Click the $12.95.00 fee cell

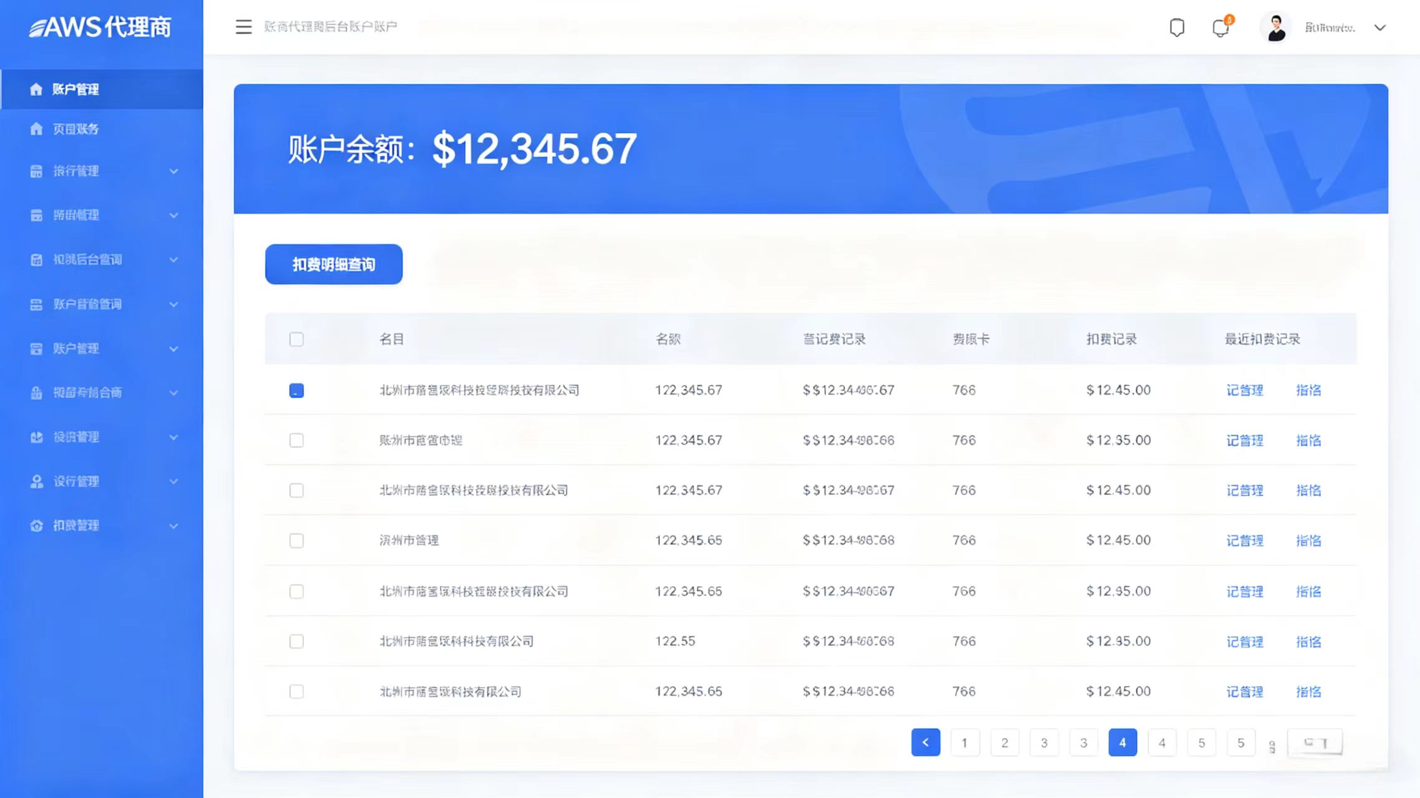coord(1118,591)
